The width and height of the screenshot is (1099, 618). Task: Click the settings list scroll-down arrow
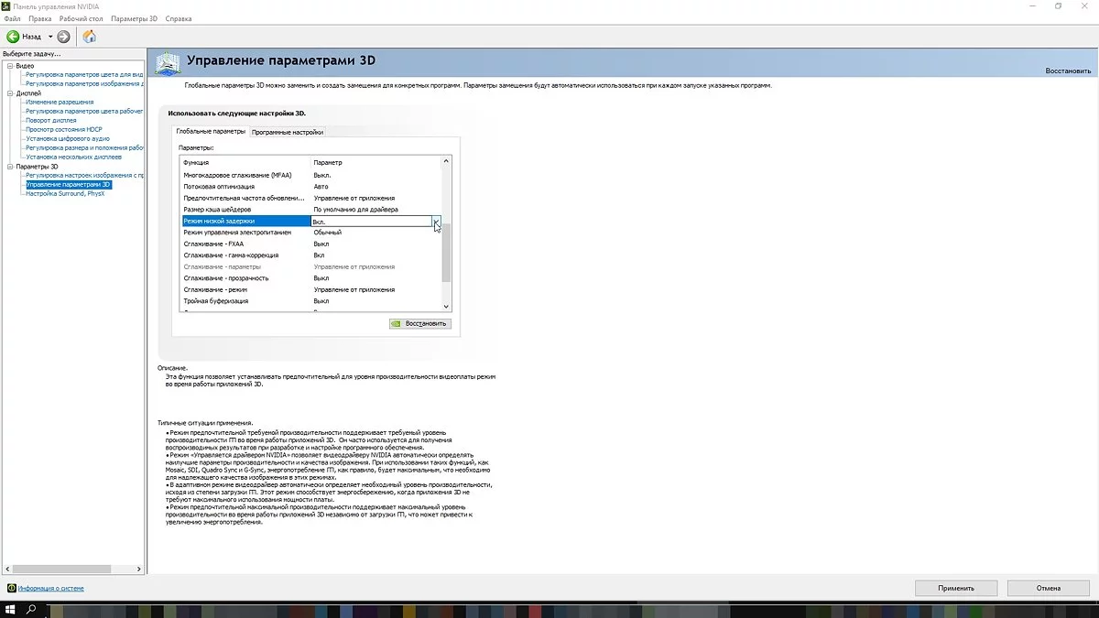pyautogui.click(x=447, y=306)
